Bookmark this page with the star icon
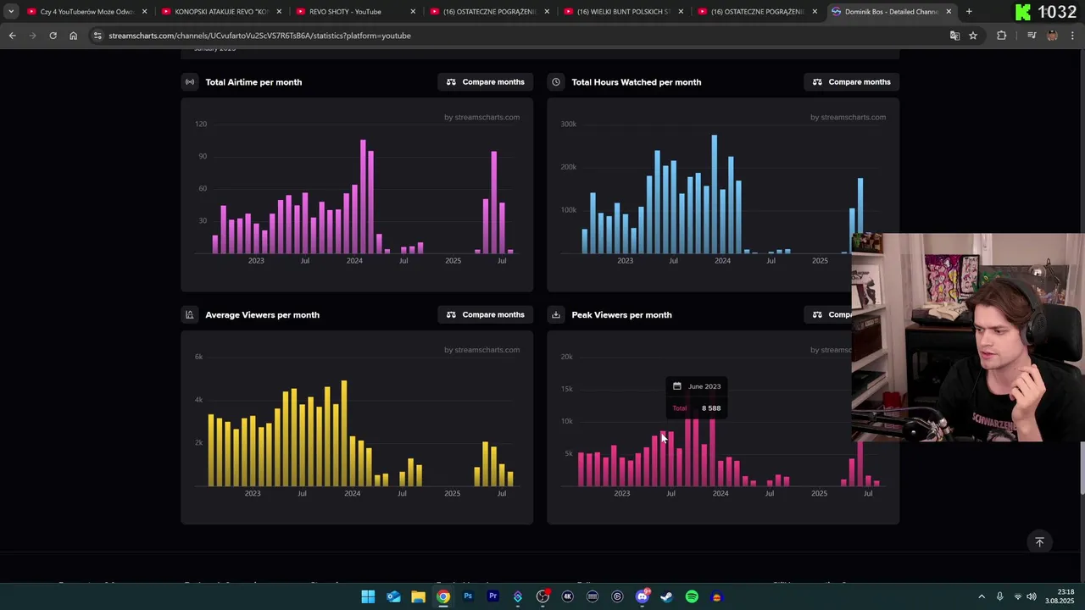The image size is (1085, 610). (973, 36)
